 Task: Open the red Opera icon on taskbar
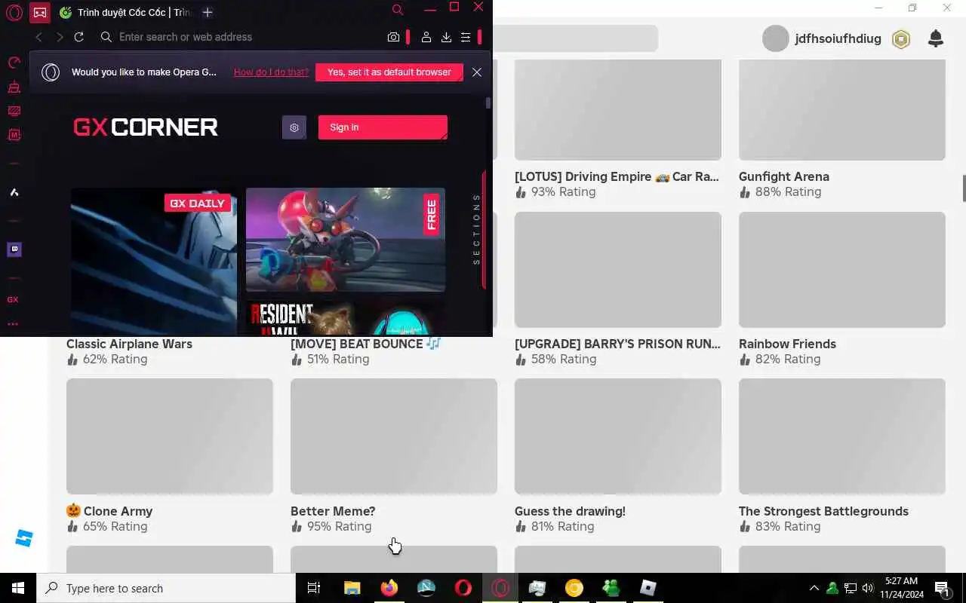(463, 588)
